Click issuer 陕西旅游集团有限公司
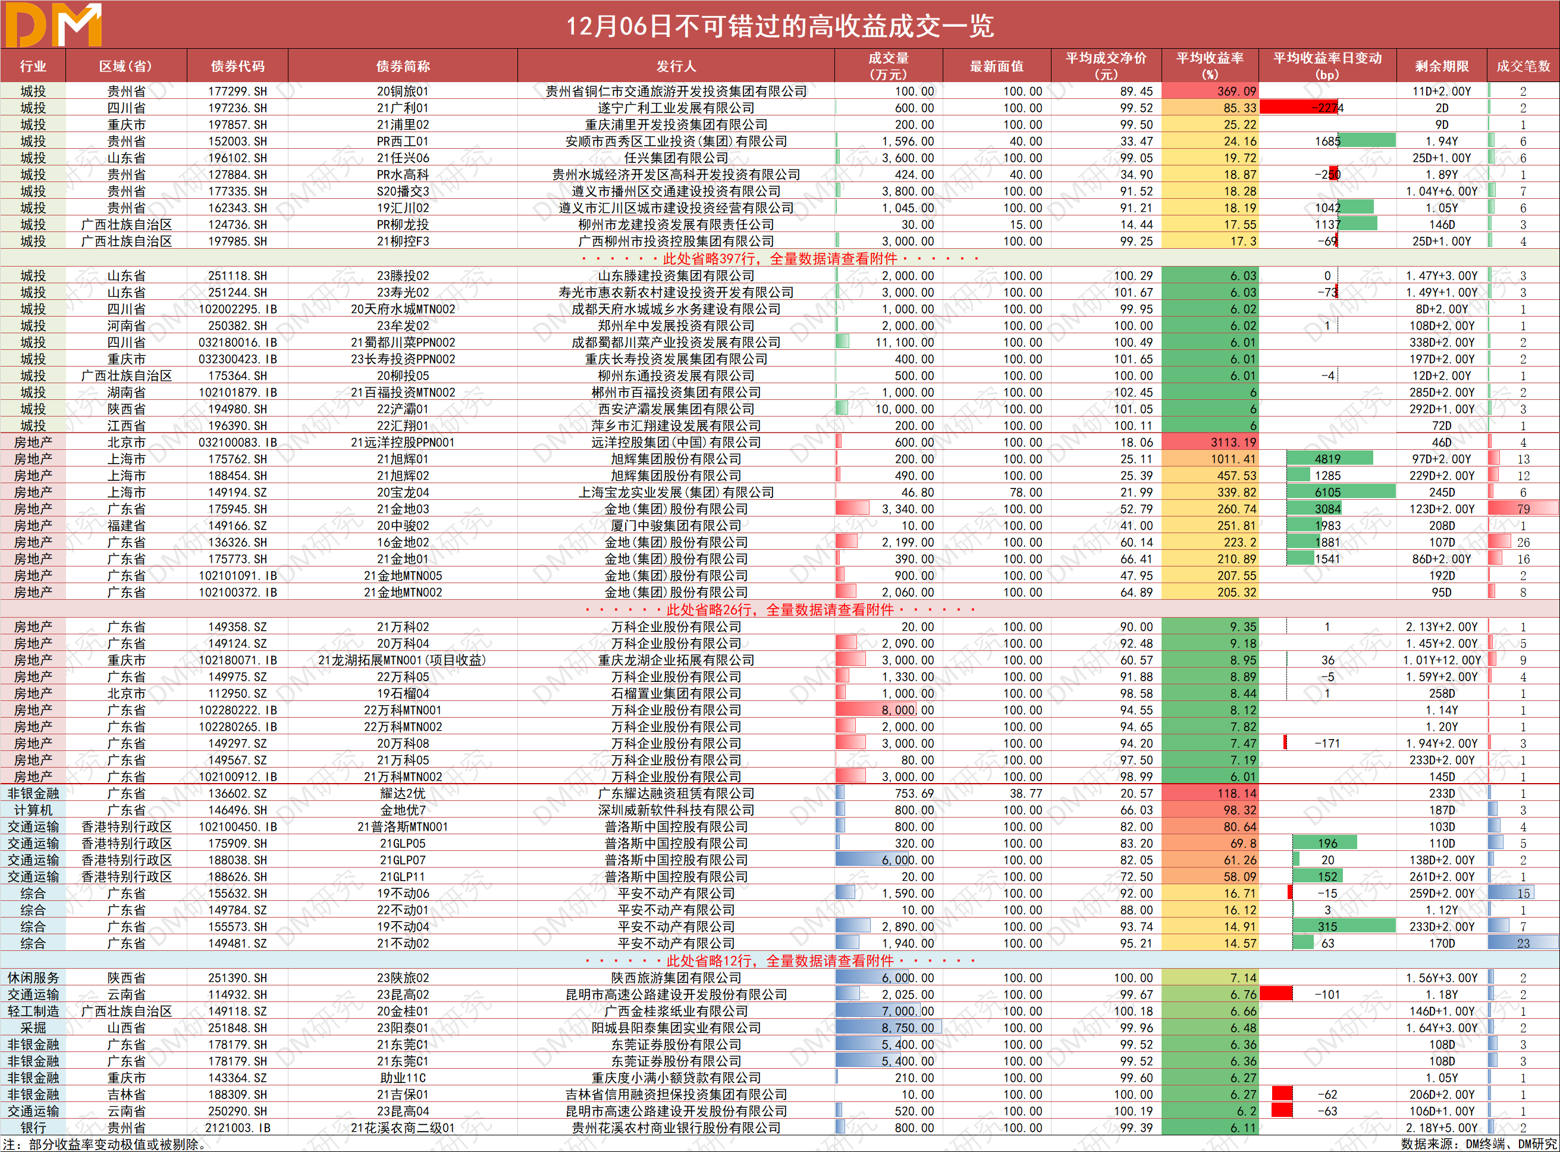Screen dimensions: 1560x1152 (x=676, y=979)
